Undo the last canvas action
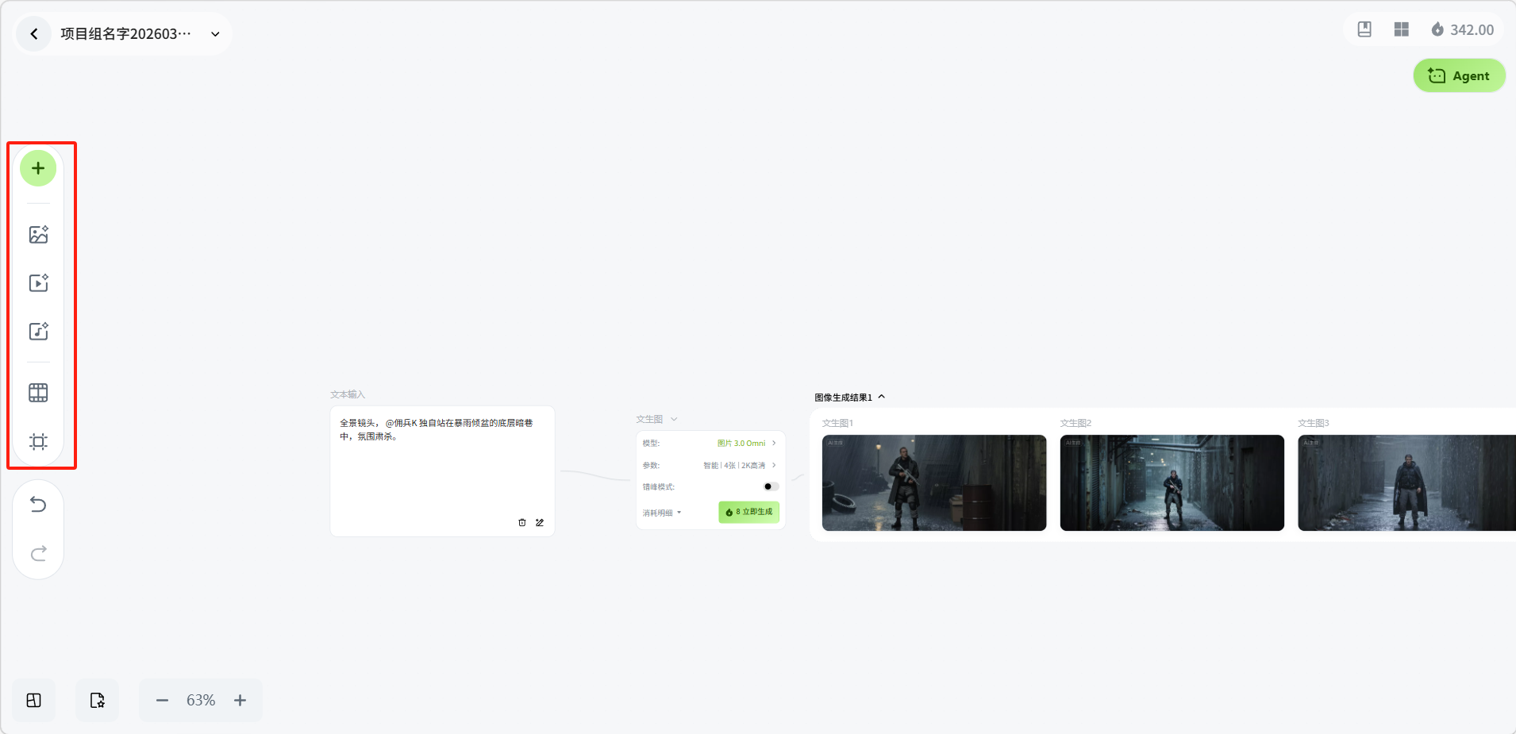Viewport: 1516px width, 734px height. (38, 505)
